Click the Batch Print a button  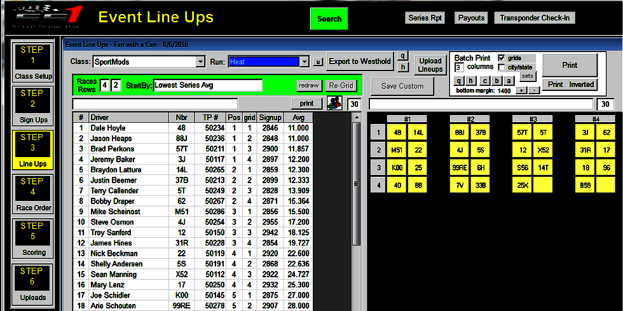point(509,80)
